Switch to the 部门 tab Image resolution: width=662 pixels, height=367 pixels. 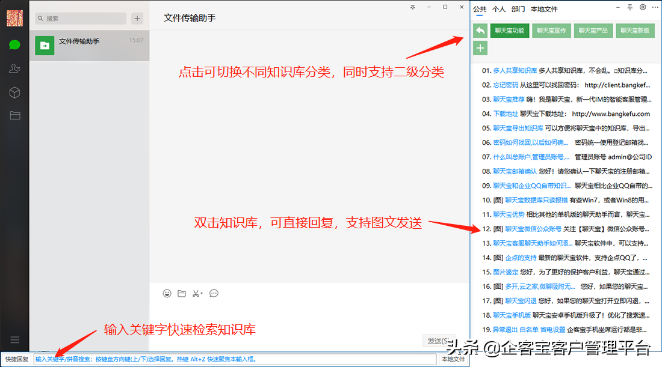click(518, 9)
